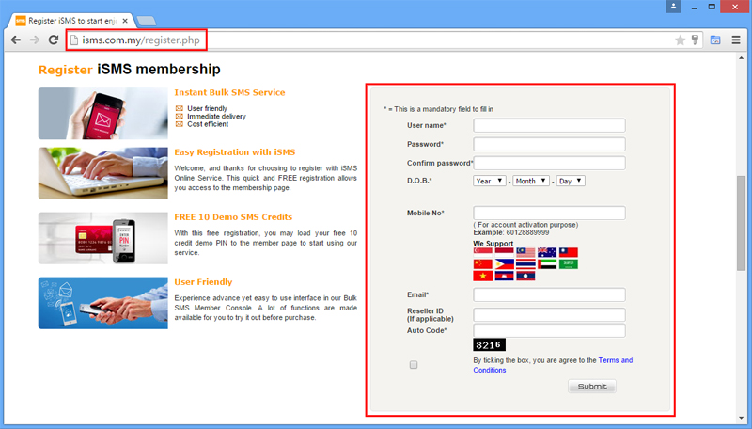Open the Month dropdown for D.O.B.
The height and width of the screenshot is (429, 752).
click(531, 181)
